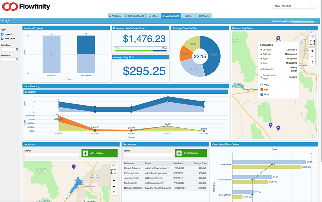
Task: Select orange 03:00 slice in pie chart
Action: coord(186,55)
